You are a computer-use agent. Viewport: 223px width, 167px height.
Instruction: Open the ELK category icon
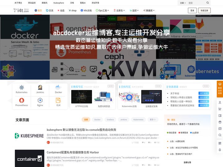click(59, 102)
